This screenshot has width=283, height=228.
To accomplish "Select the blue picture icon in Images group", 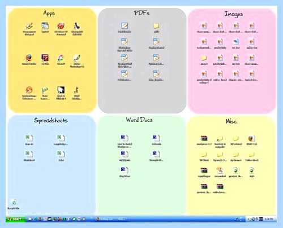I will coord(236,42).
